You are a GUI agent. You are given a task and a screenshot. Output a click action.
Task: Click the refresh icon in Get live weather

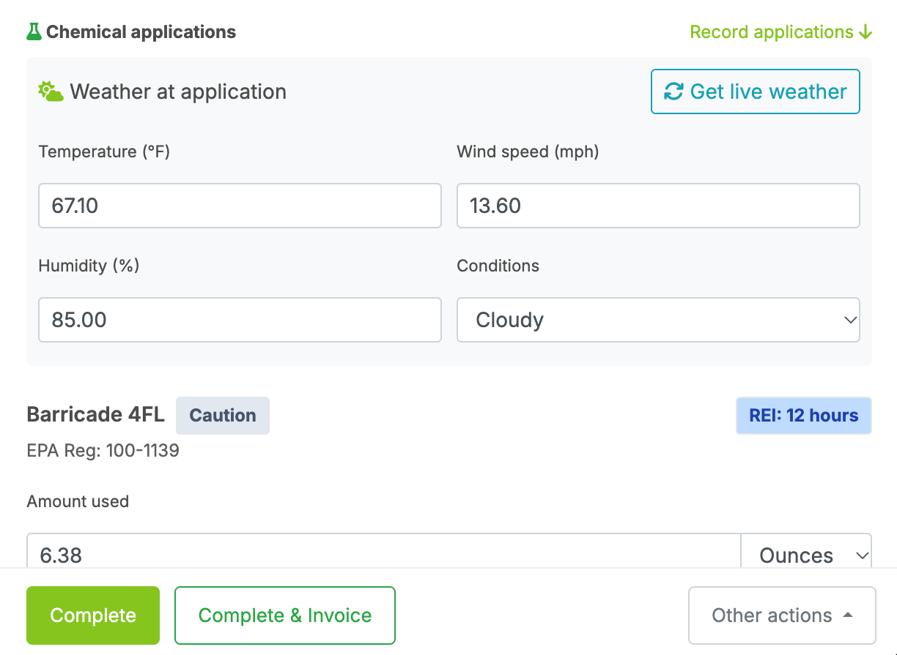[673, 91]
